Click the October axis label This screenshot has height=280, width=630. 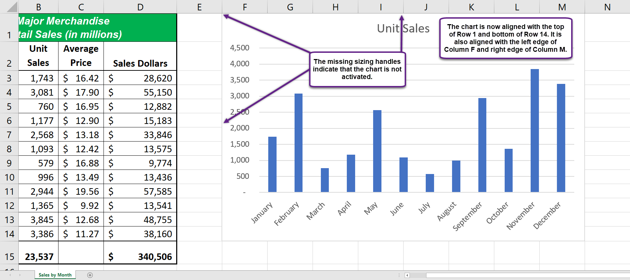click(497, 213)
